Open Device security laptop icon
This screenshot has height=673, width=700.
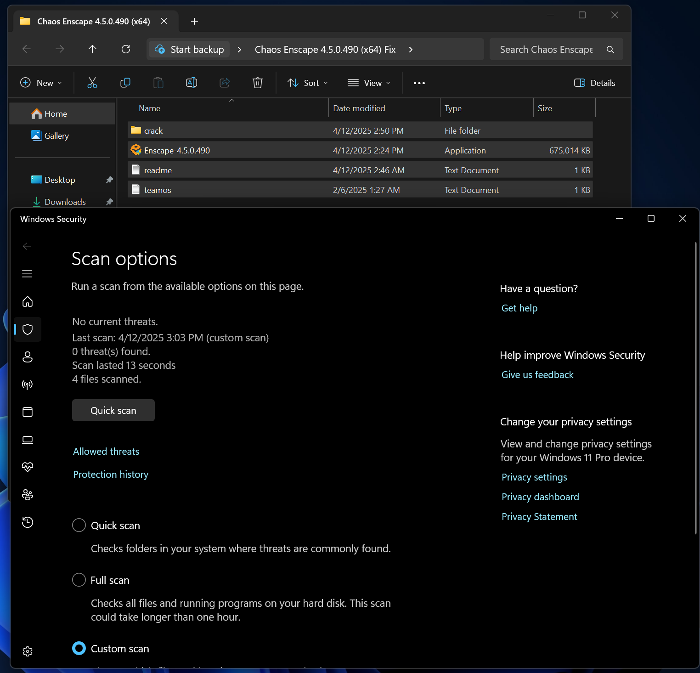click(x=28, y=440)
